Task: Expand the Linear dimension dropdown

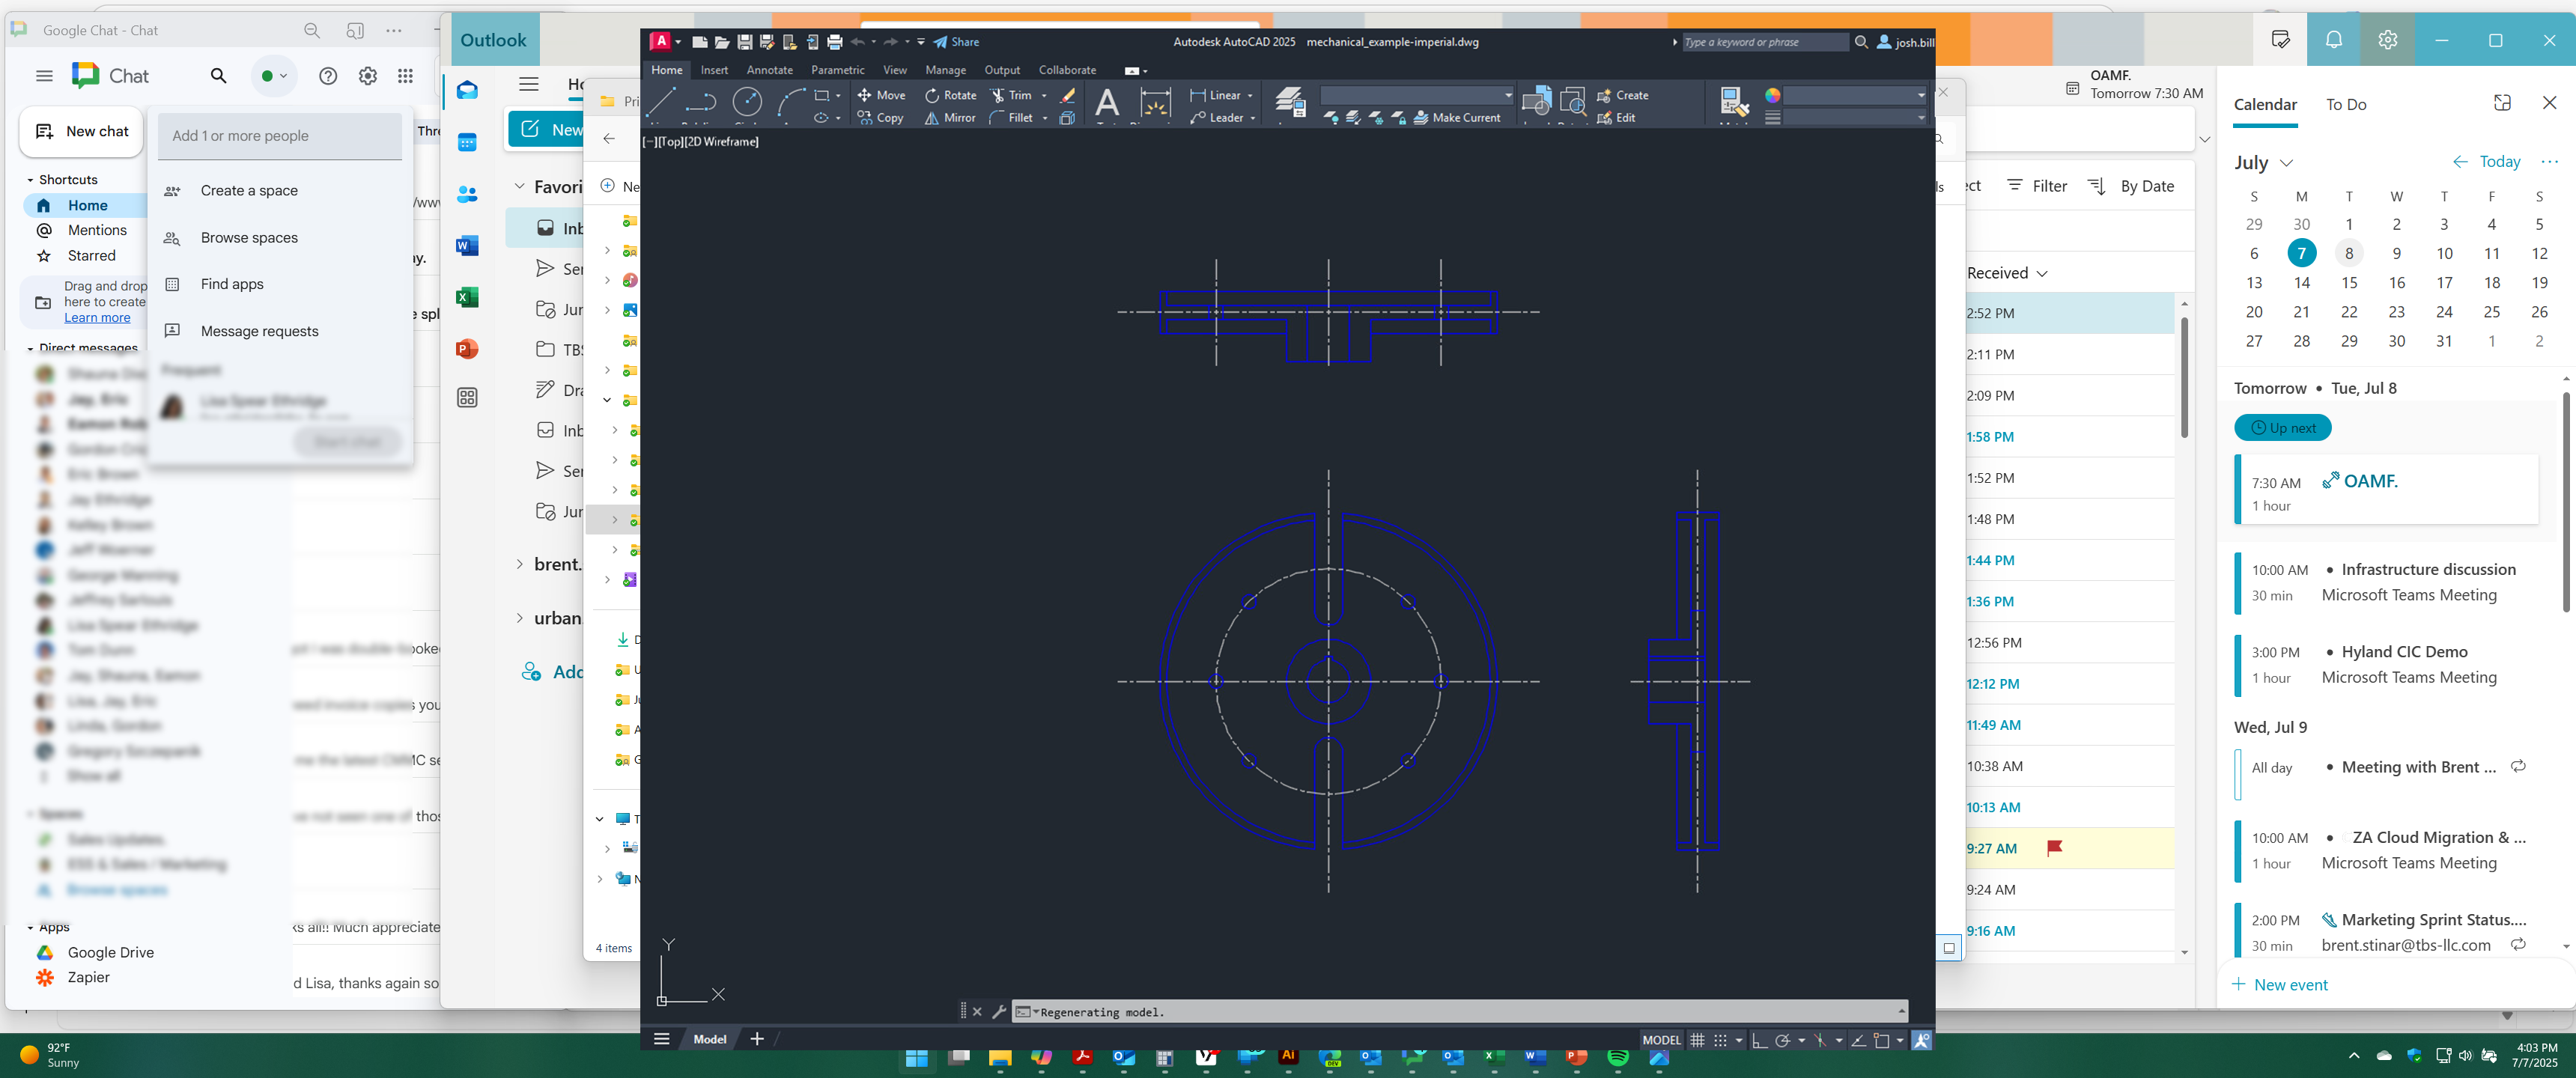Action: click(1249, 96)
